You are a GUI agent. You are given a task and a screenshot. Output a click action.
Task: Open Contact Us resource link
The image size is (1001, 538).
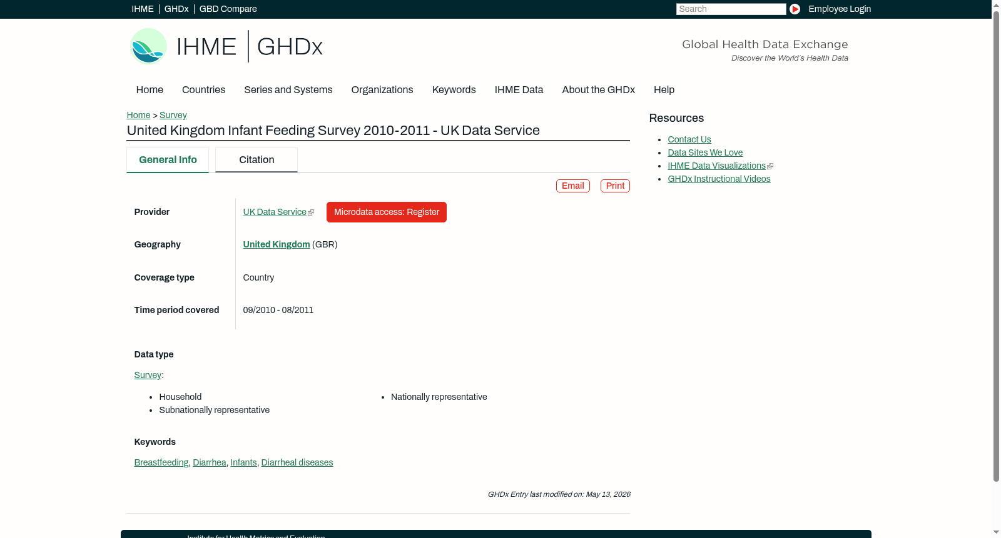(689, 139)
